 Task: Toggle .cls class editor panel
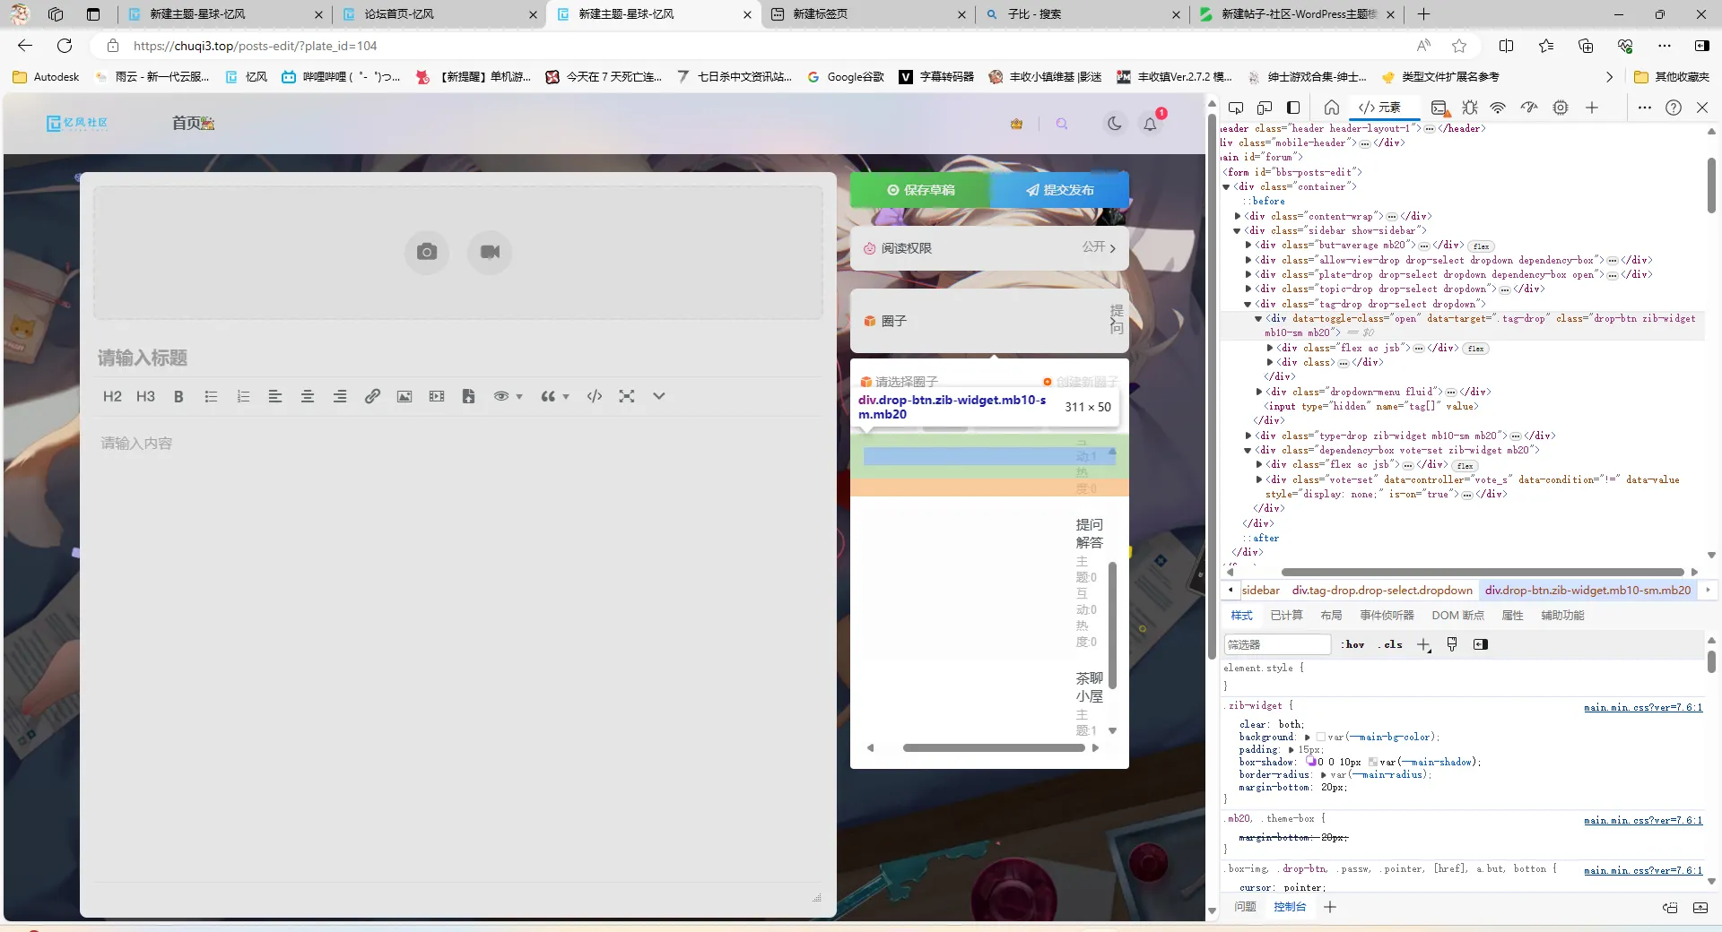(x=1390, y=644)
